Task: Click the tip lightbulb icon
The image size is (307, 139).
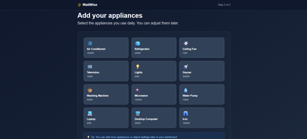Action: click(88, 137)
